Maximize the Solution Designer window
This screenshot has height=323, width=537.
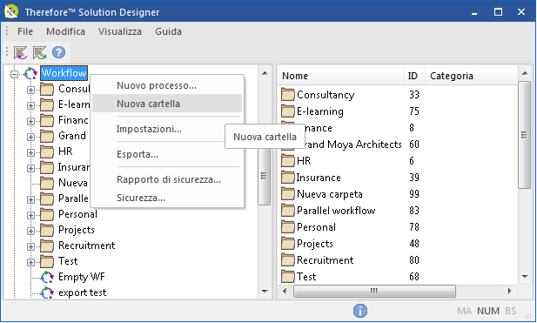tap(498, 12)
